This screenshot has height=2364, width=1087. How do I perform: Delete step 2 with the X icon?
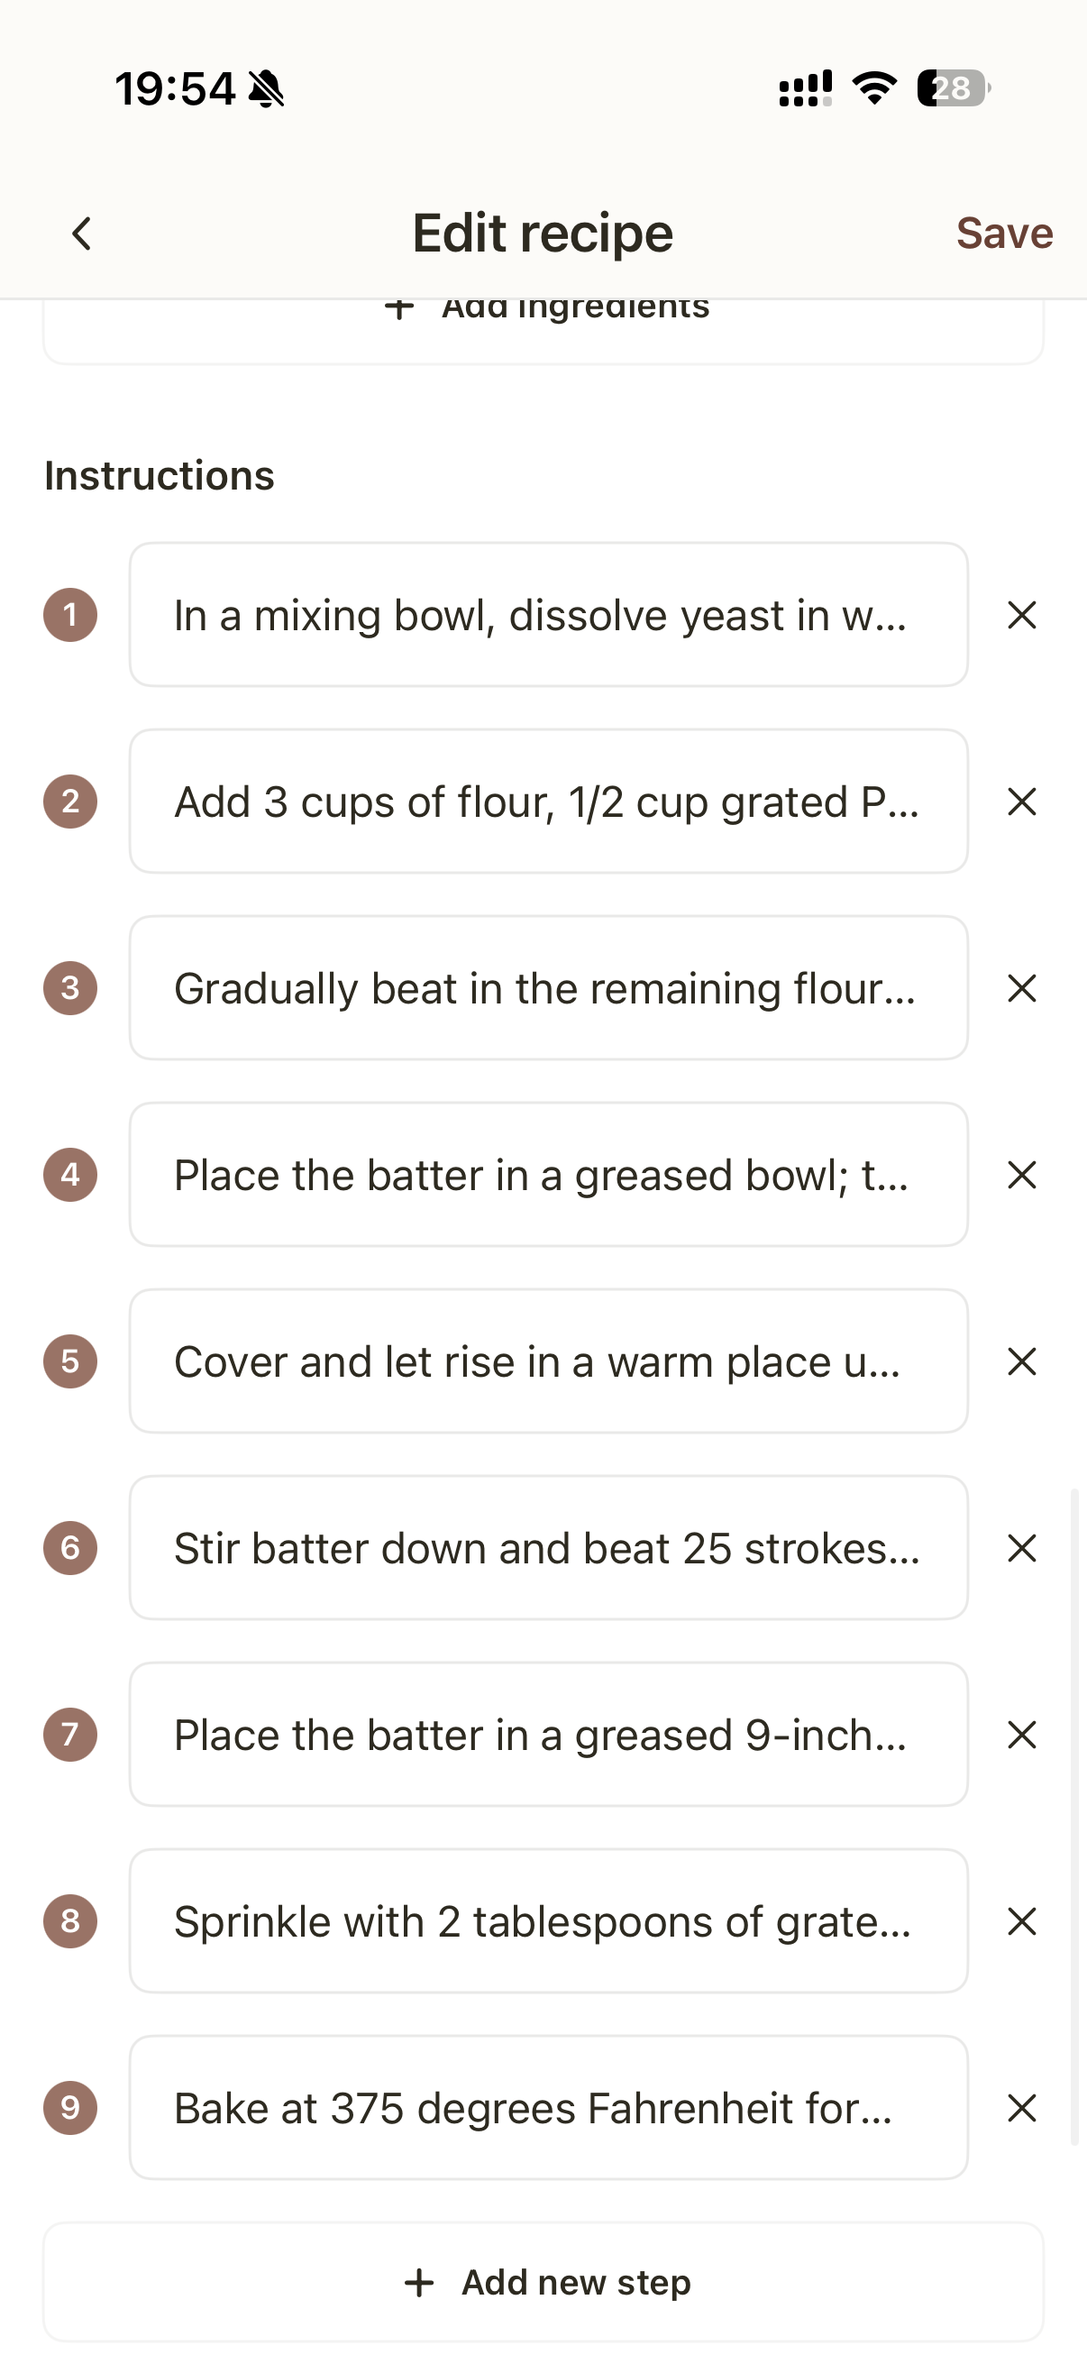click(x=1021, y=802)
